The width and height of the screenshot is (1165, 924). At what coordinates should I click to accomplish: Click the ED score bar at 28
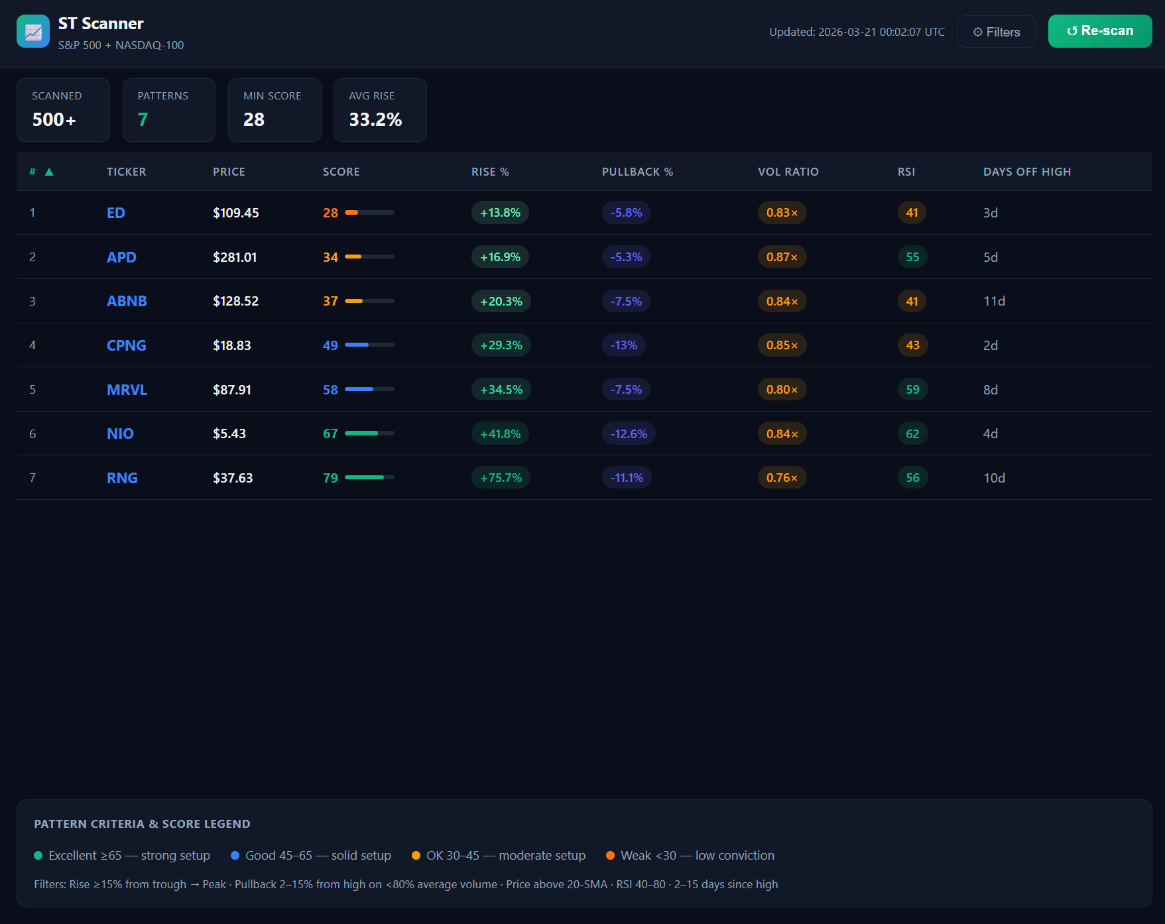tap(369, 213)
